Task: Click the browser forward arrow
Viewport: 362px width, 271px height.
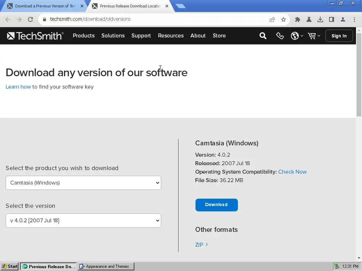Action: pyautogui.click(x=19, y=19)
